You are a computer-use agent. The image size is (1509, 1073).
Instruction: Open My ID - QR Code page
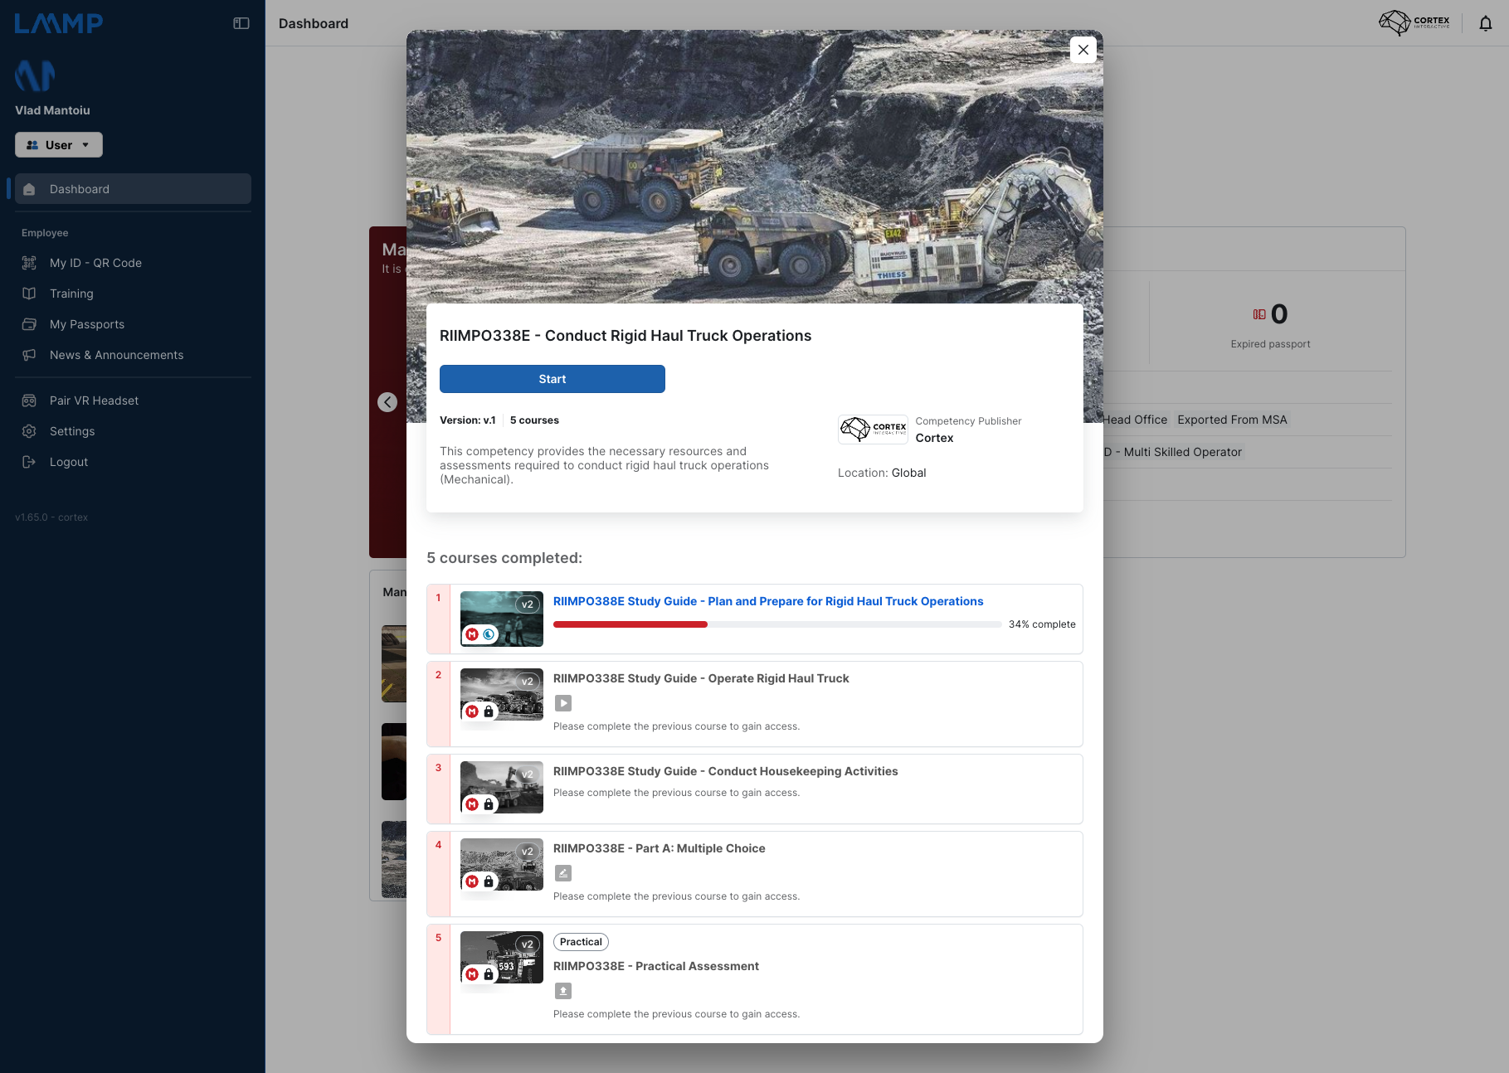(x=133, y=263)
